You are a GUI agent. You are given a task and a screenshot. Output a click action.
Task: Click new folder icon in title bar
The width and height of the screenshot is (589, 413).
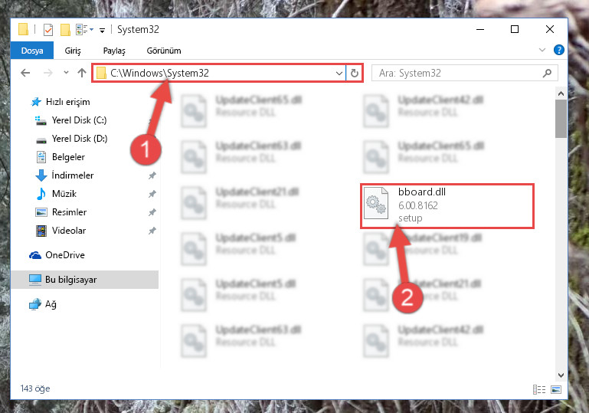point(65,29)
